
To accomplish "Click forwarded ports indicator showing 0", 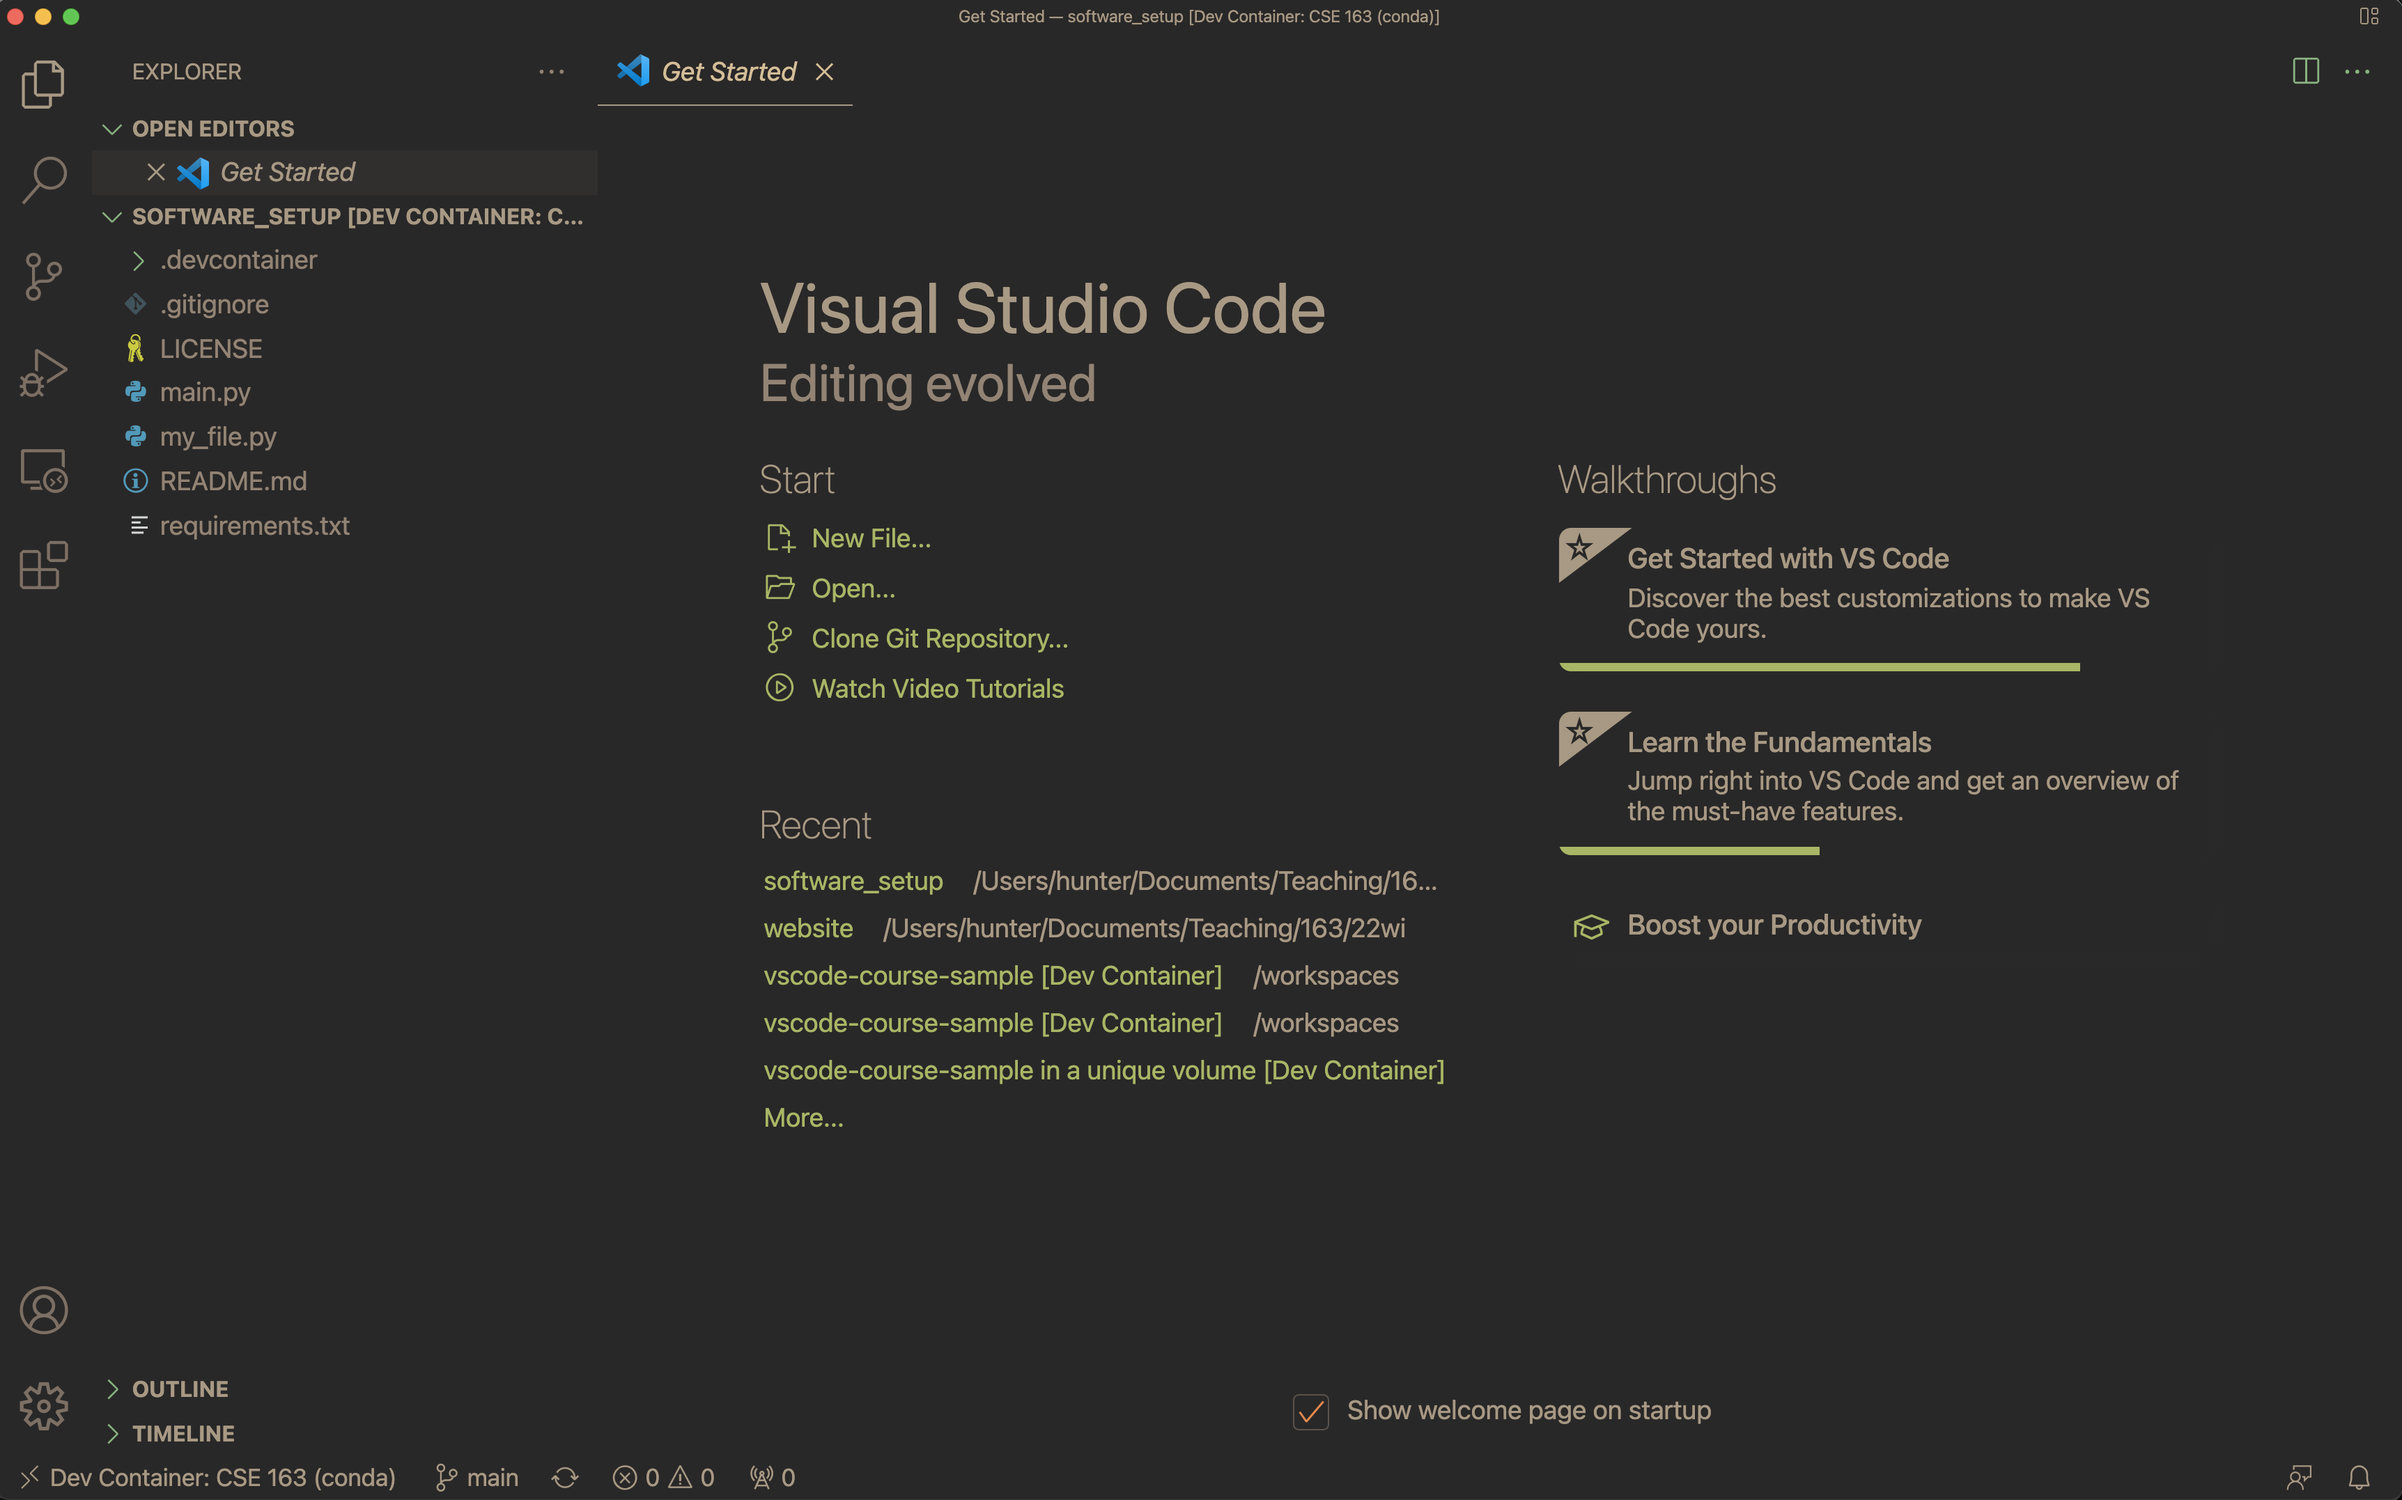I will (x=773, y=1477).
